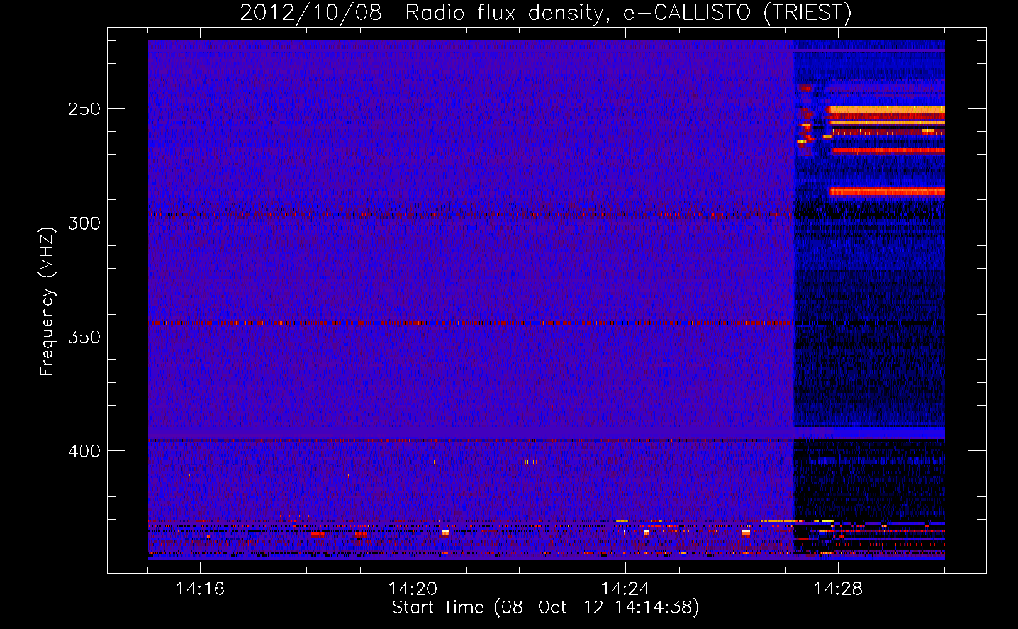
Task: Click the 400 frequency tick label
Action: click(84, 451)
